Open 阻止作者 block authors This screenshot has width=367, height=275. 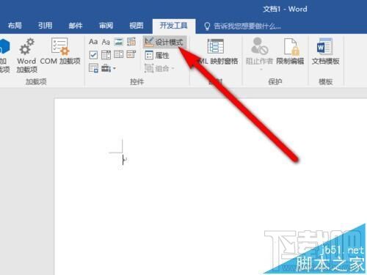[x=259, y=54]
